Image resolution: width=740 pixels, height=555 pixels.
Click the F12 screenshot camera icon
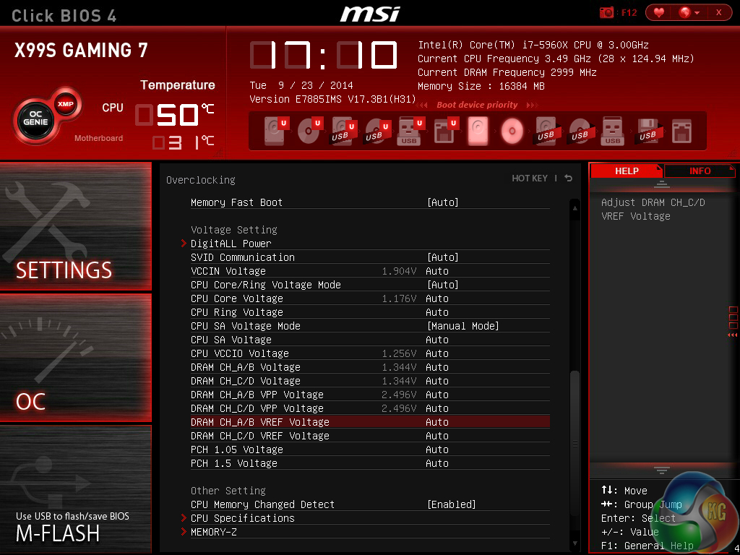click(607, 12)
